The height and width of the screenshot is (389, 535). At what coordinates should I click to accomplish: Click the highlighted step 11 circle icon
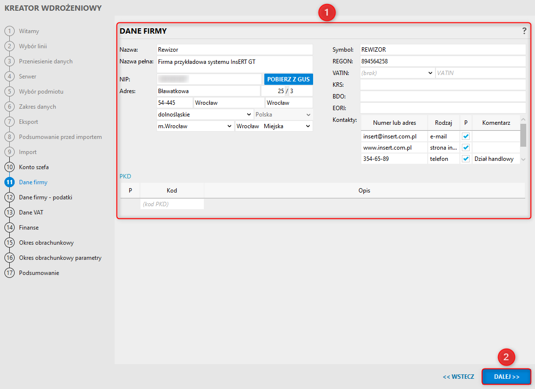coord(9,182)
